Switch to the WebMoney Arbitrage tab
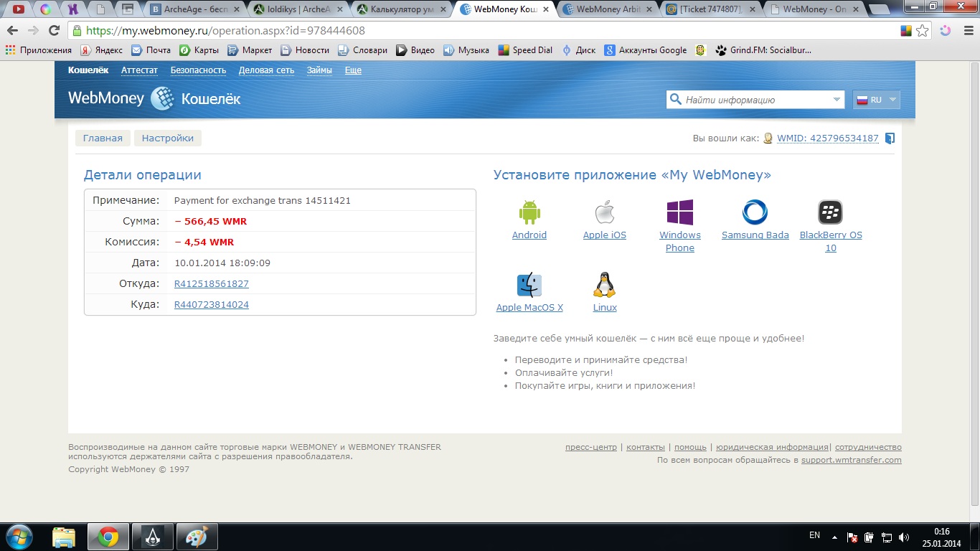 click(x=607, y=9)
